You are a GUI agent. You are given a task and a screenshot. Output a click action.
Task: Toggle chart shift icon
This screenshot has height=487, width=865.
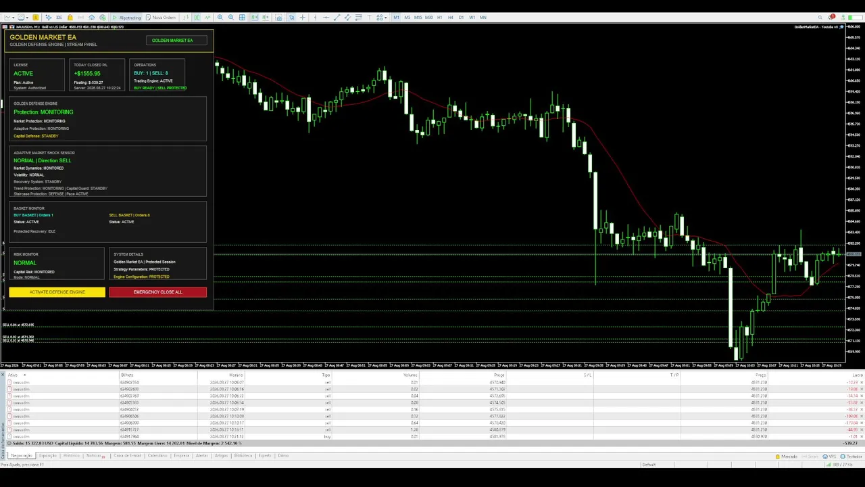(266, 18)
